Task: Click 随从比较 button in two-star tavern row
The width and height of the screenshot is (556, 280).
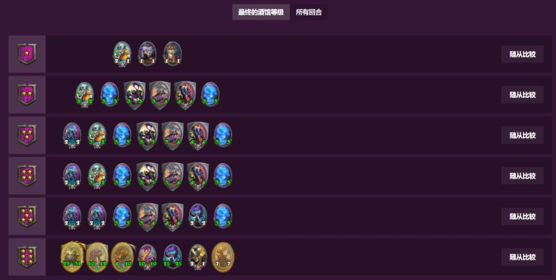Action: point(522,94)
